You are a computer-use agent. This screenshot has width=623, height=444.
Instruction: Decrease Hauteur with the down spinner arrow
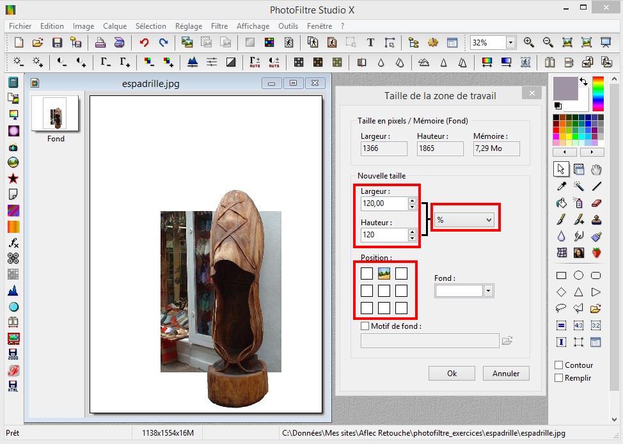click(x=412, y=238)
